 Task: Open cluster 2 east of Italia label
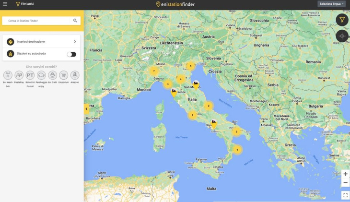209,106
